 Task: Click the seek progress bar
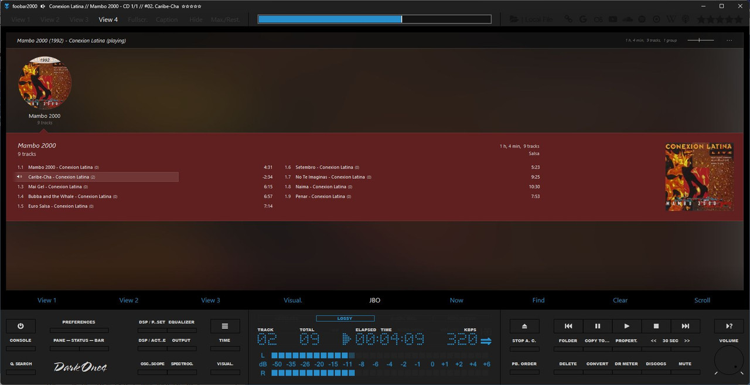(x=374, y=19)
